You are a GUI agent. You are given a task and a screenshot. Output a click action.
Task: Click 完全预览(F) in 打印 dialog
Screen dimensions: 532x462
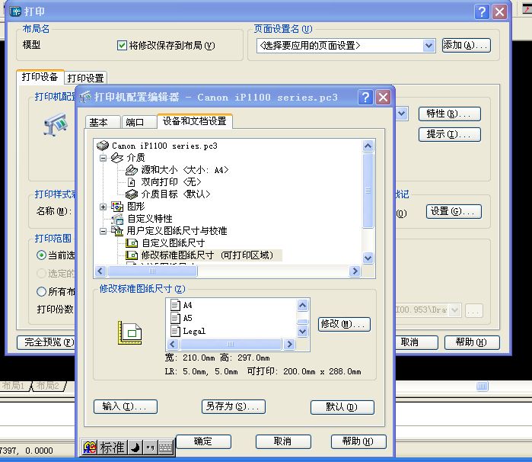46,342
